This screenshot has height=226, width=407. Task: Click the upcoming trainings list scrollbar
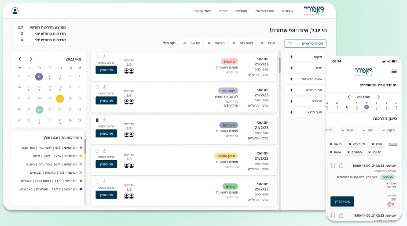85,146
